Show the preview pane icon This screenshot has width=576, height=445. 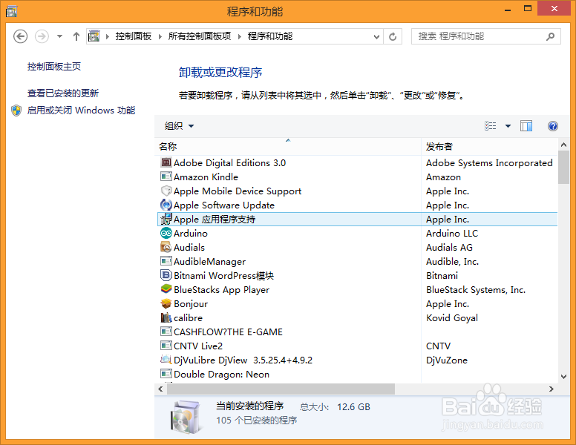click(526, 126)
